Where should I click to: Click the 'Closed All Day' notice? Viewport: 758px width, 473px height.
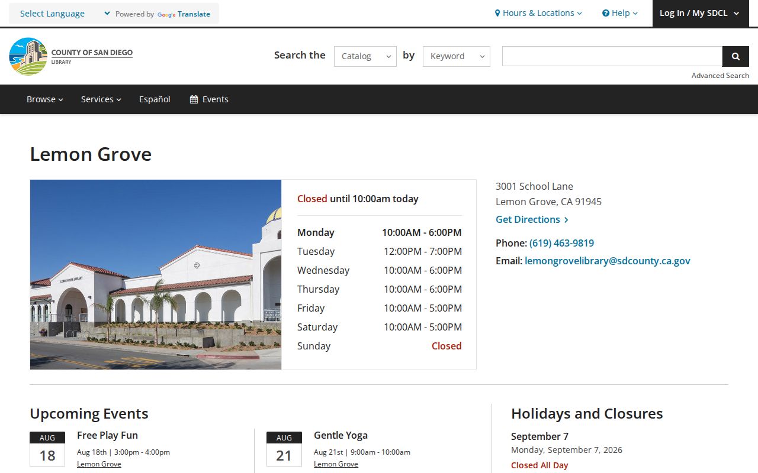[x=539, y=465]
